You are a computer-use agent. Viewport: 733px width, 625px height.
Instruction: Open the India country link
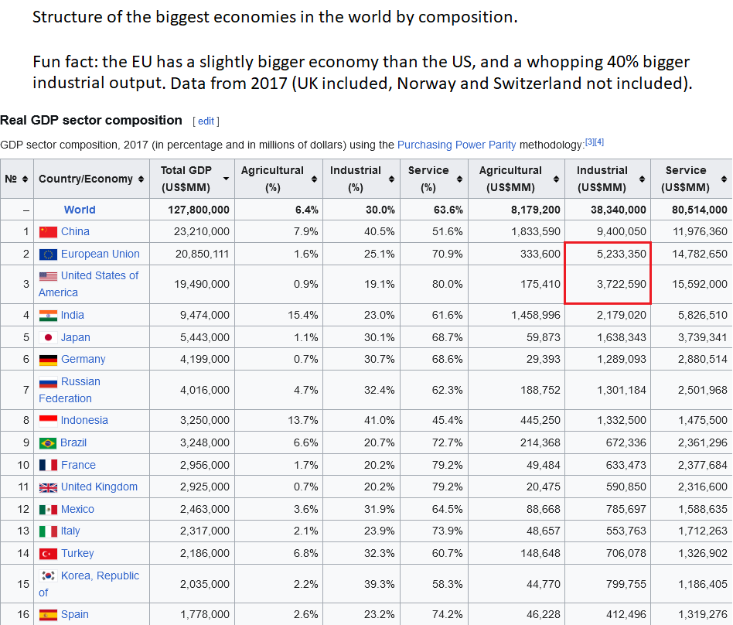pyautogui.click(x=73, y=316)
